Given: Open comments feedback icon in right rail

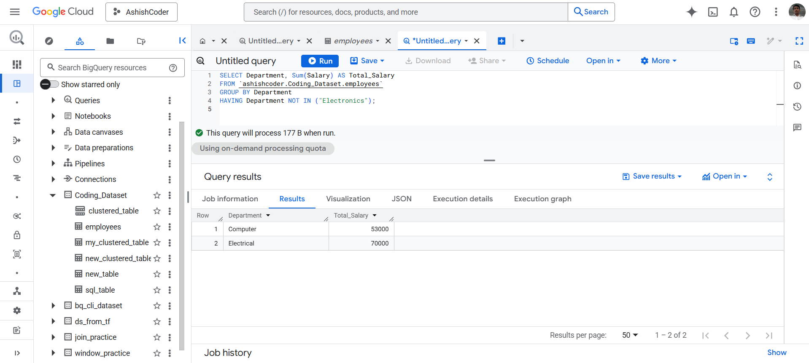Looking at the screenshot, I should coord(797,128).
